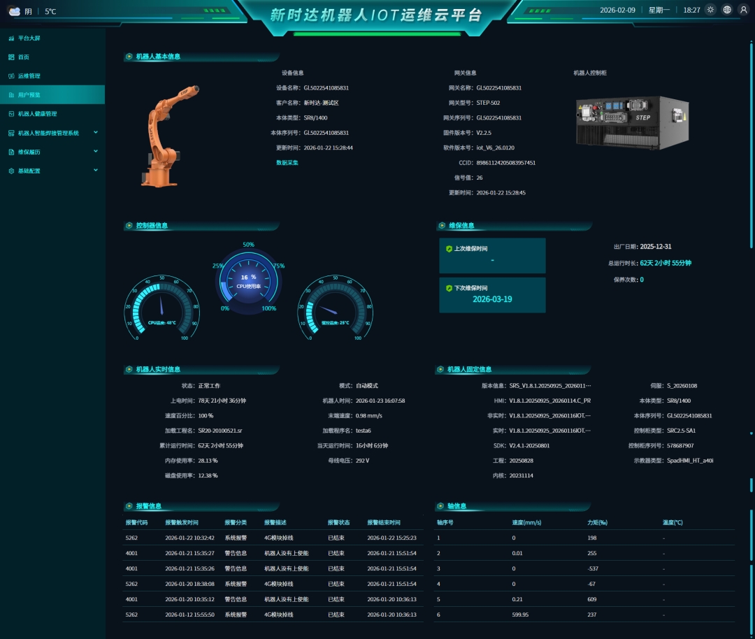The height and width of the screenshot is (639, 755).
Task: Click the 运维管理 icon in the sidebar
Action: click(x=12, y=76)
